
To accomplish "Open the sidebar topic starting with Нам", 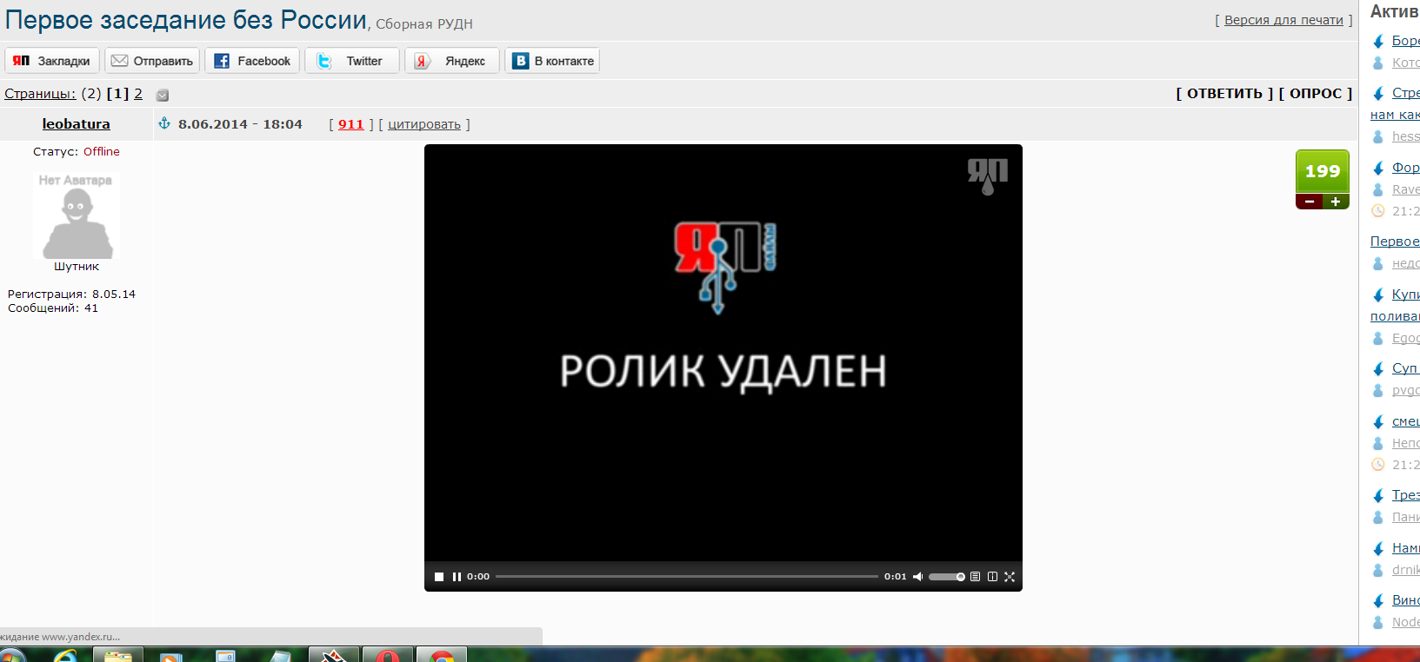I will [x=1405, y=548].
